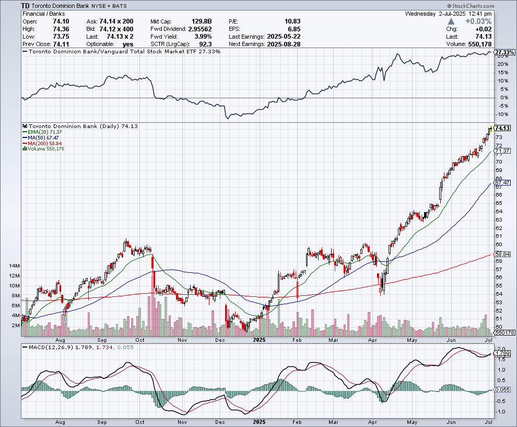The image size is (517, 427).
Task: Click the candlestick icon beside the Daily chart title
Action: click(x=25, y=126)
